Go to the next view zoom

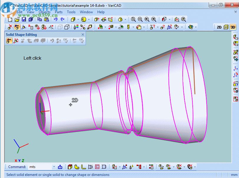(154, 19)
